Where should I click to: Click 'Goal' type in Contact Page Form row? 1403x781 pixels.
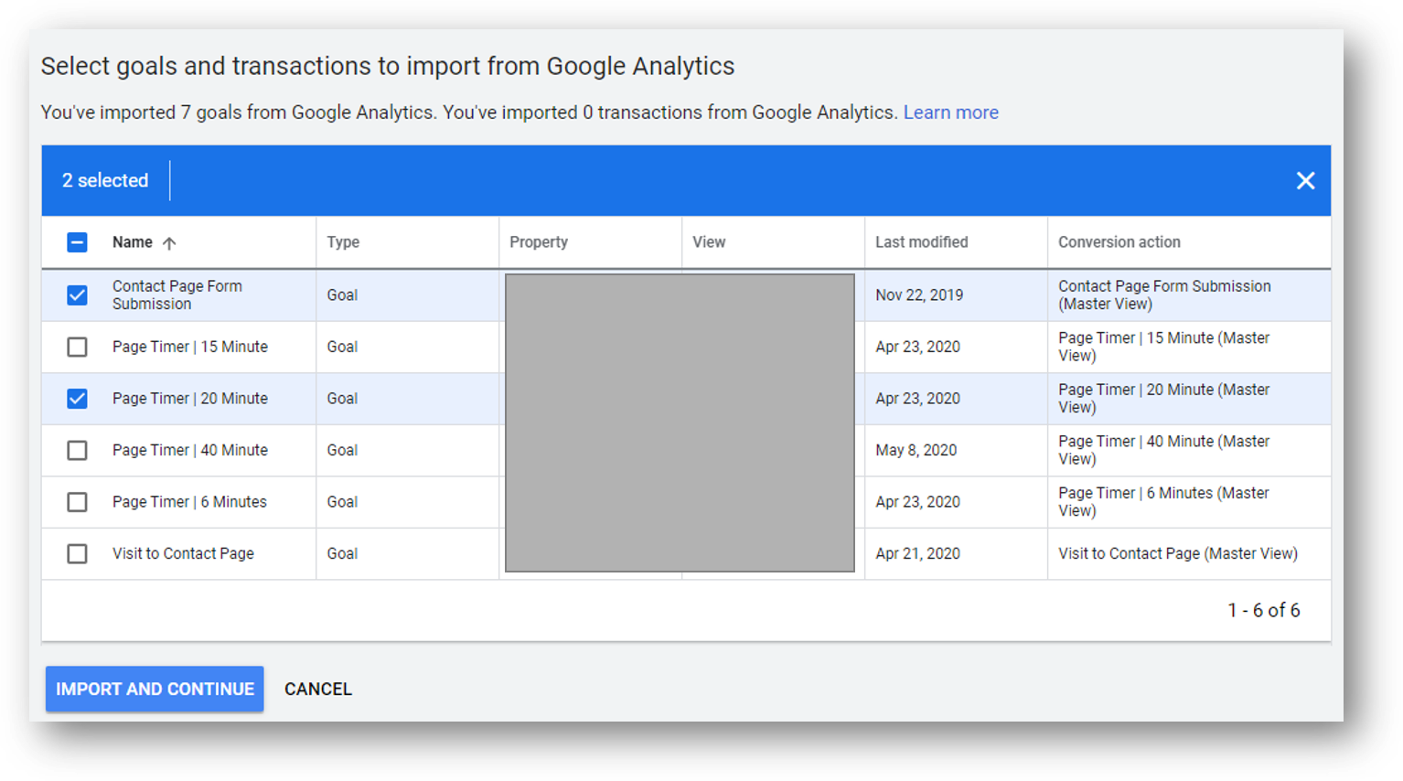[x=342, y=295]
